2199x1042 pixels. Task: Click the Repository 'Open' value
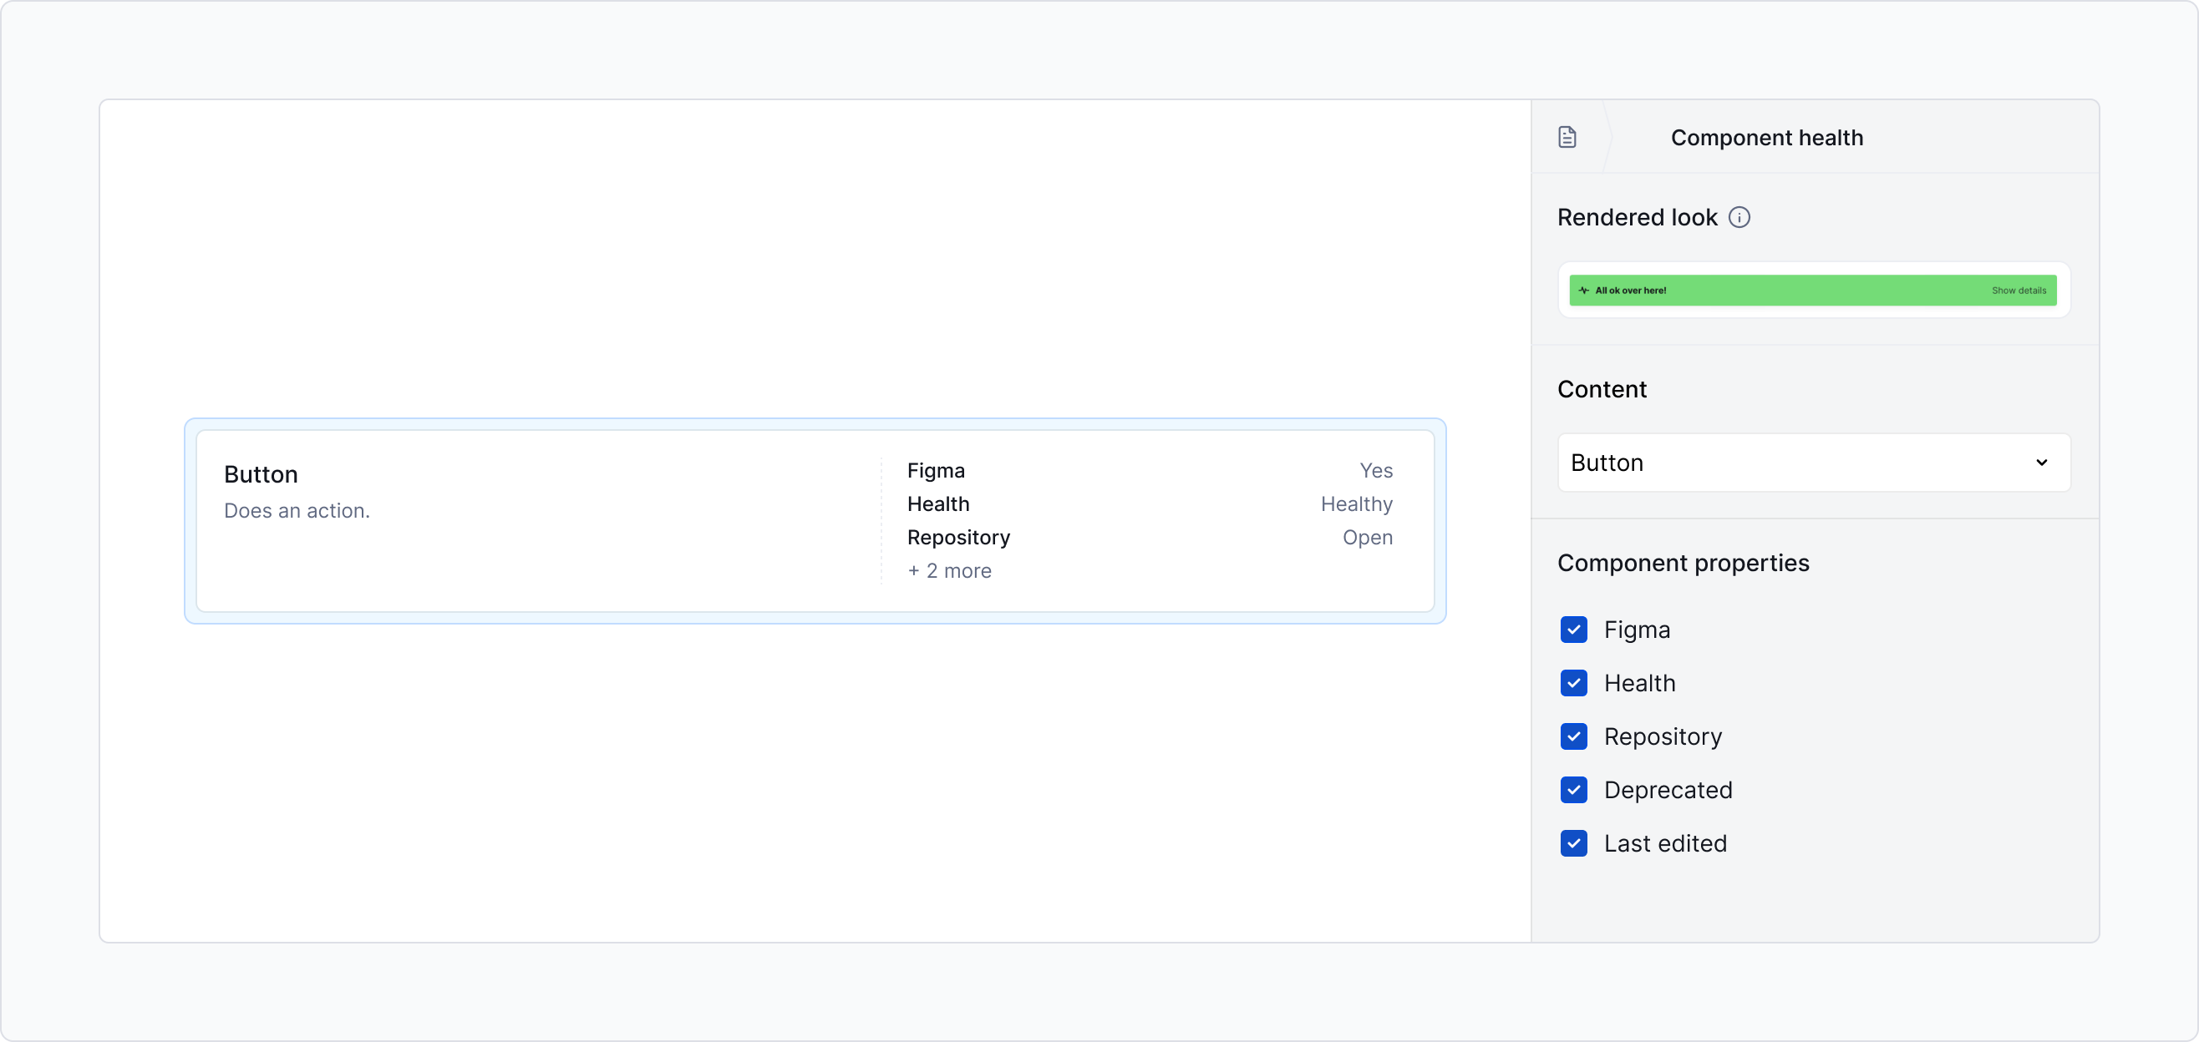(1367, 538)
